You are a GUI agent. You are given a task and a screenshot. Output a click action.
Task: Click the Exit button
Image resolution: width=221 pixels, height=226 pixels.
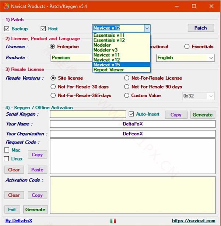tap(12, 209)
